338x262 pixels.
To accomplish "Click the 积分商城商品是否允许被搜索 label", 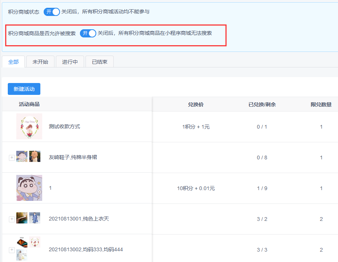I will (x=42, y=33).
